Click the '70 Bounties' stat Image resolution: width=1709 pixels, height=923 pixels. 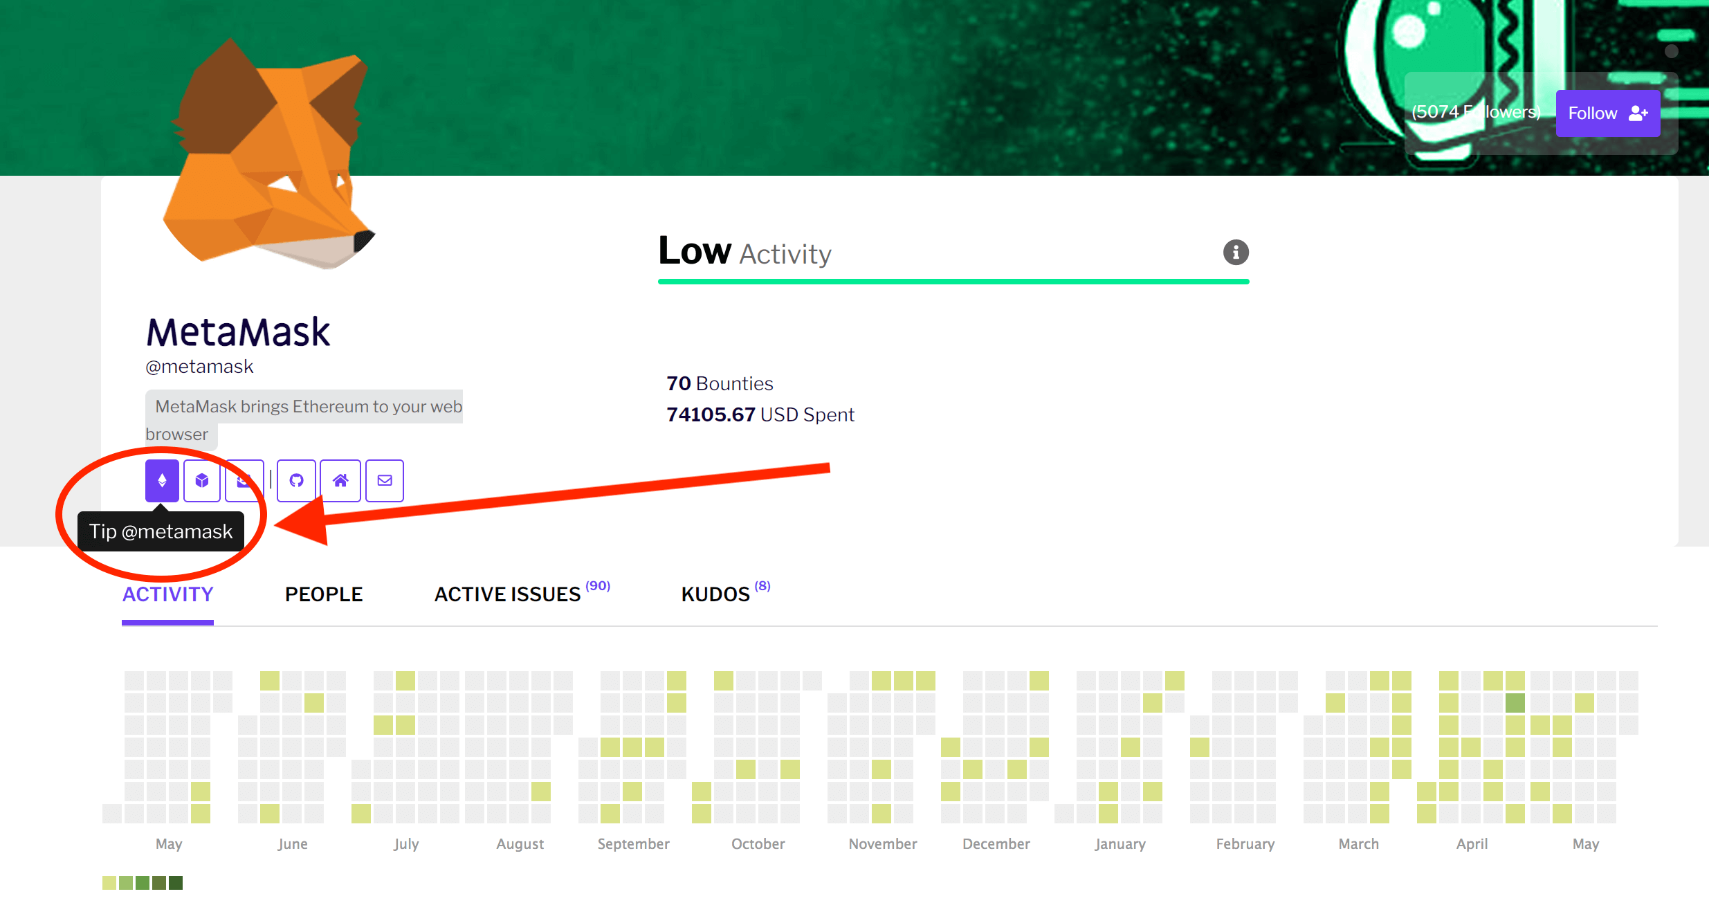tap(720, 383)
